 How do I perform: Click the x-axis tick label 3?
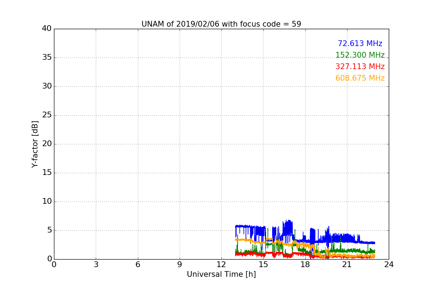click(96, 265)
